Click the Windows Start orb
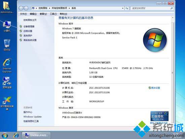This screenshot has width=185, height=139. 5,135
